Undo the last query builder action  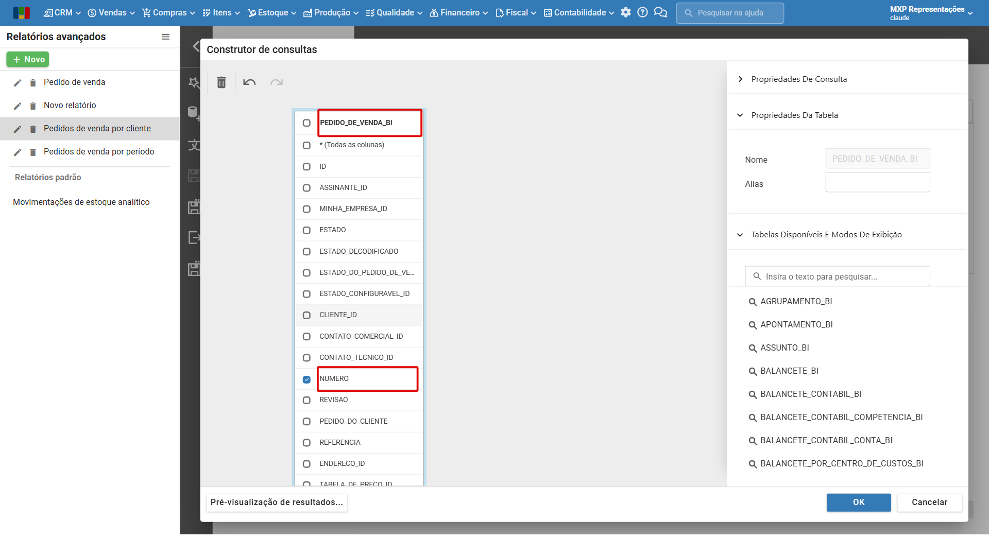point(249,82)
